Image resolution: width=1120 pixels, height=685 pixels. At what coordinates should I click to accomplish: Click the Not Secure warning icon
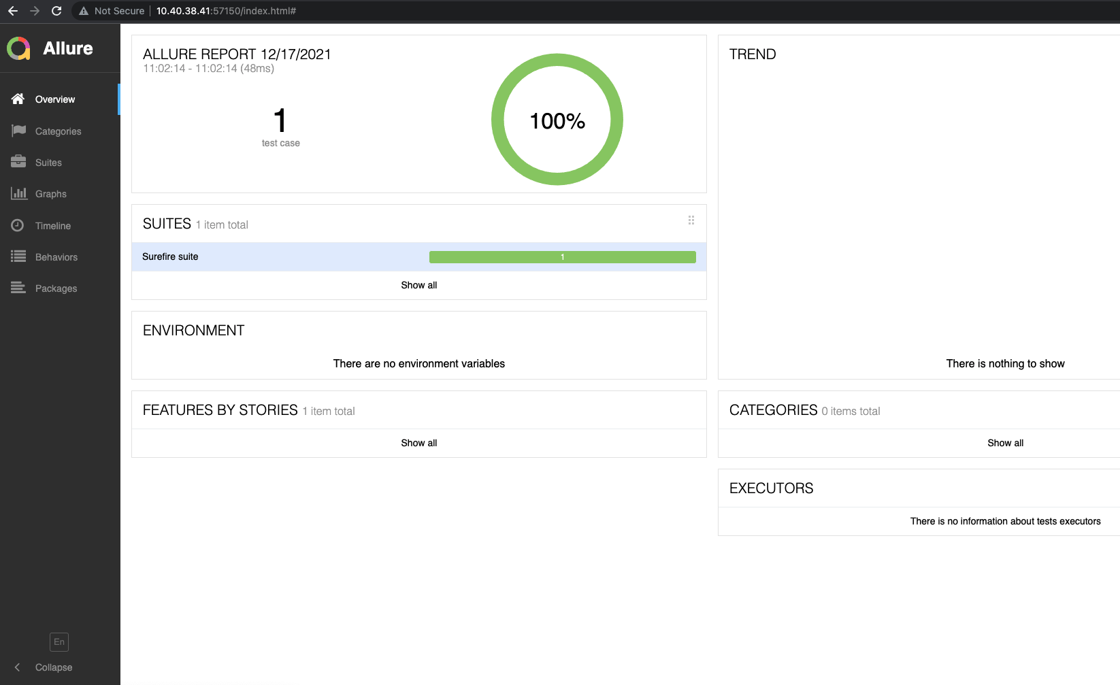[x=84, y=11]
